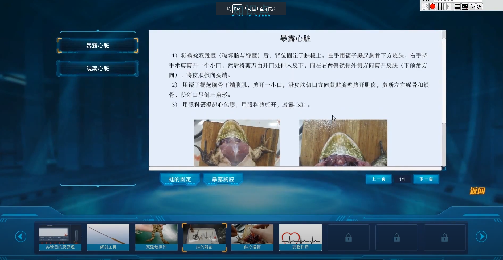Viewport: 503px width, 260px height.
Task: Click the third locked module slot
Action: 445,237
